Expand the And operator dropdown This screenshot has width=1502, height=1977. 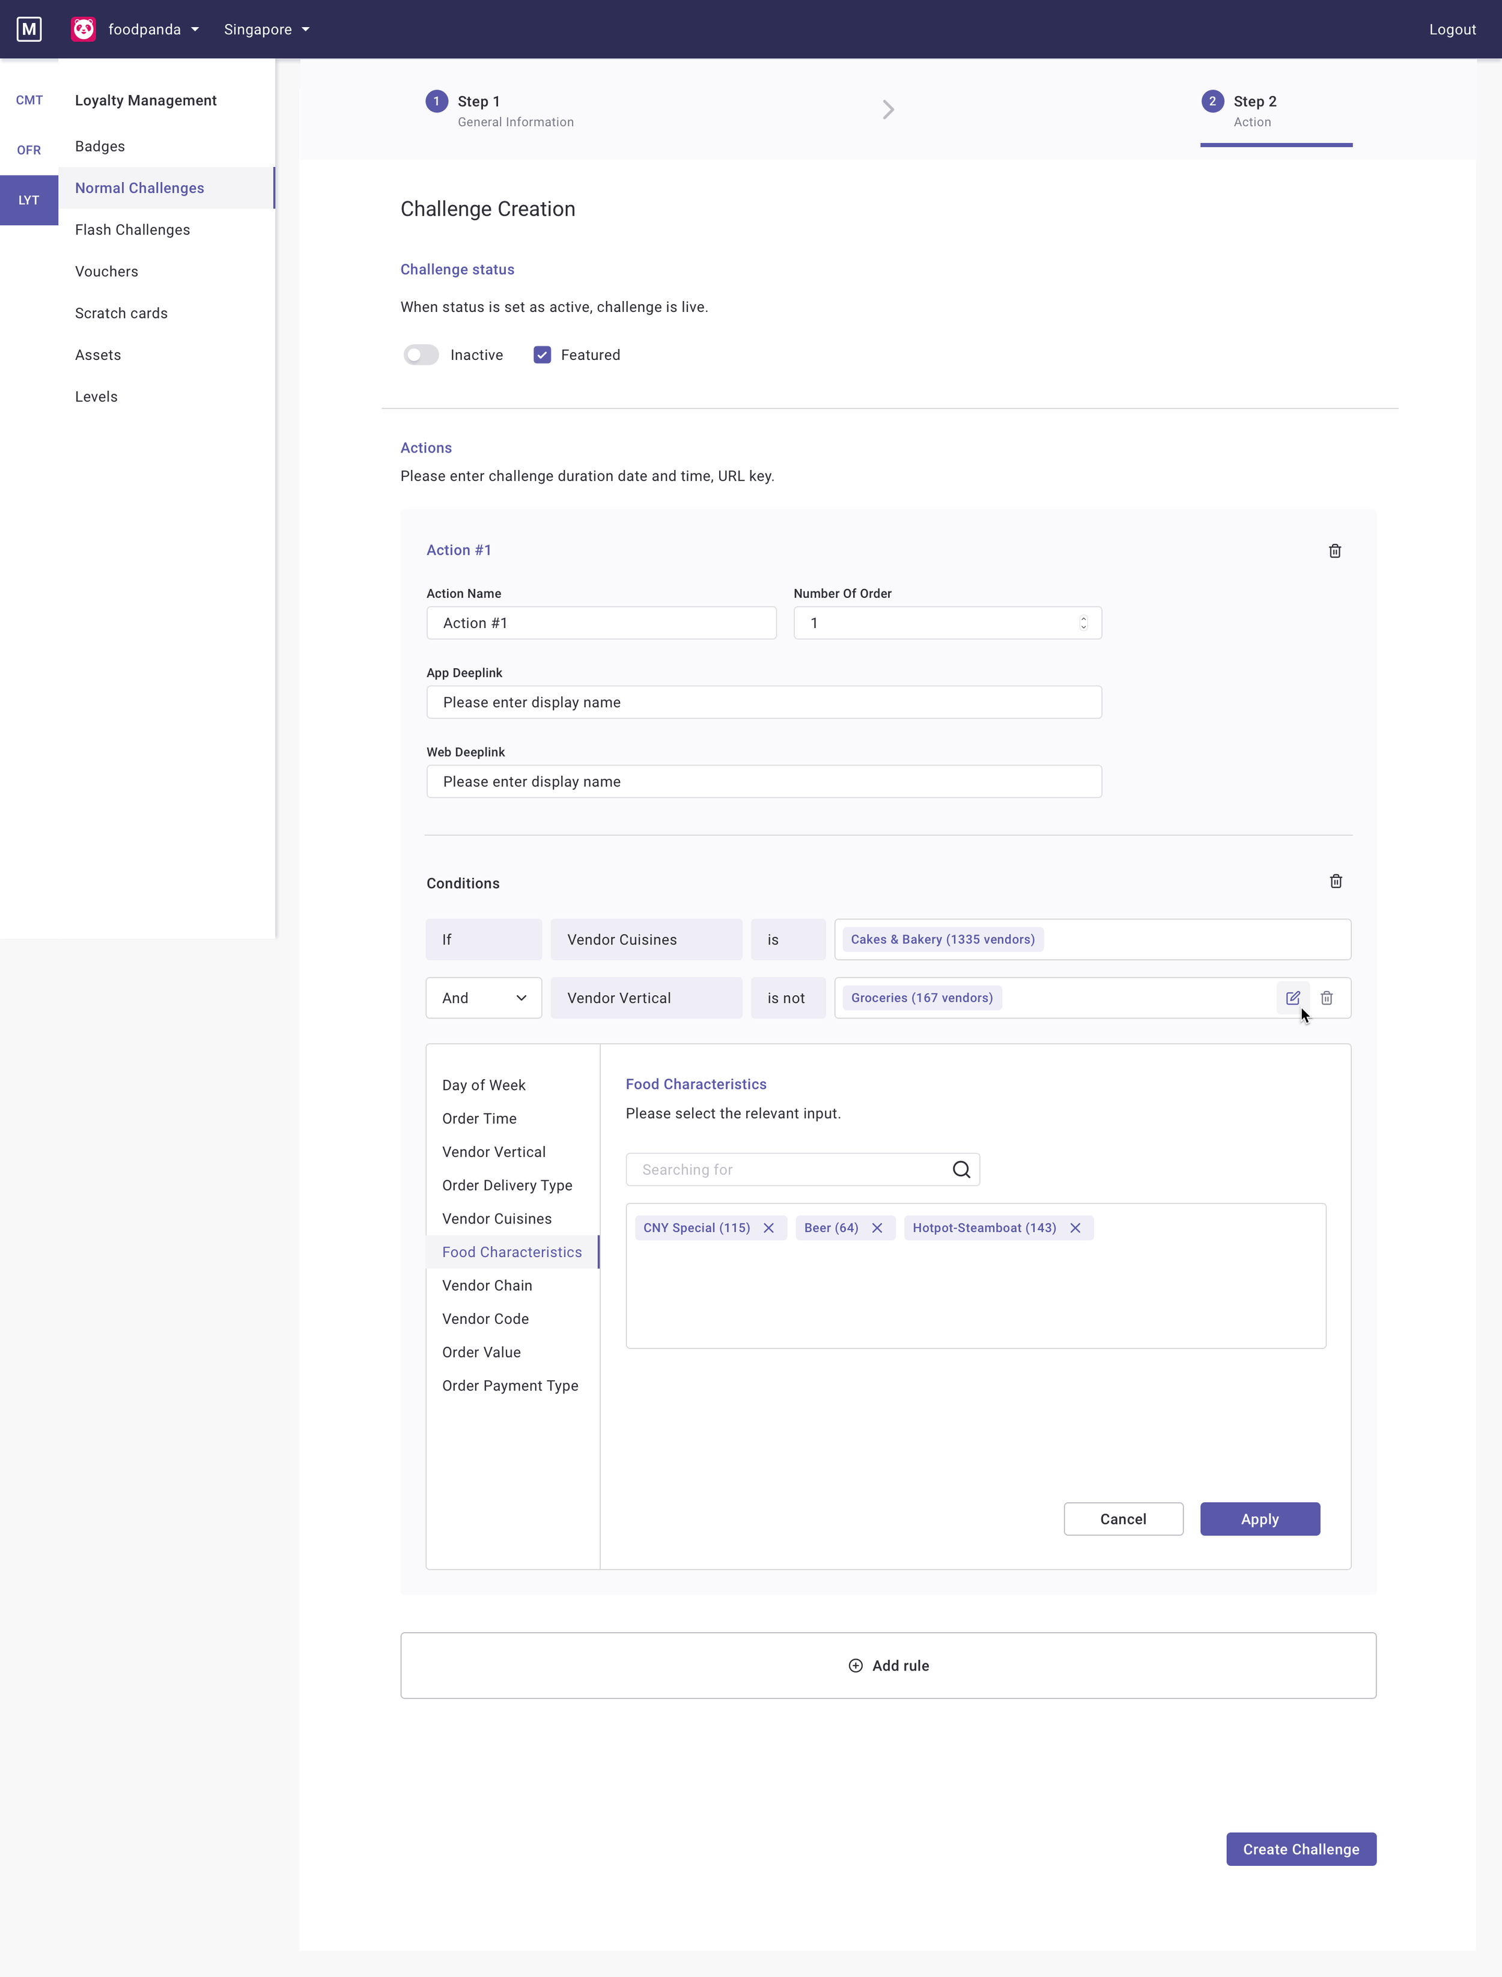pos(483,998)
